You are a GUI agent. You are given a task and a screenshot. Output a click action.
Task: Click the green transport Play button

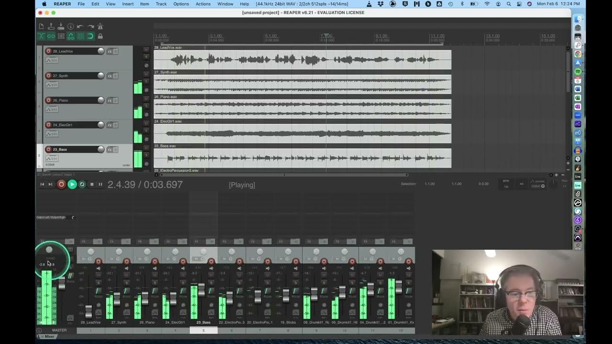tap(72, 184)
